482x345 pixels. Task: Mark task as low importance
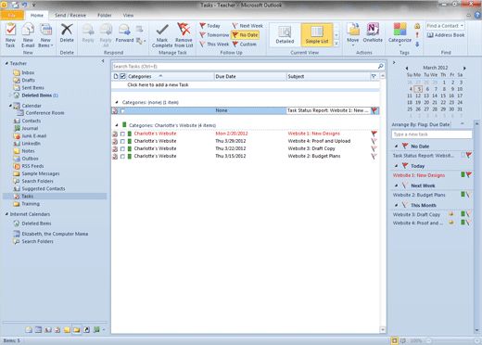pos(417,45)
